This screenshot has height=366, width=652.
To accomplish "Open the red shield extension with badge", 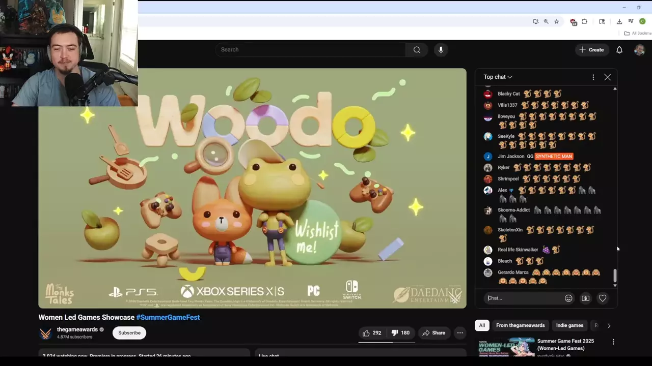I will pos(573,22).
